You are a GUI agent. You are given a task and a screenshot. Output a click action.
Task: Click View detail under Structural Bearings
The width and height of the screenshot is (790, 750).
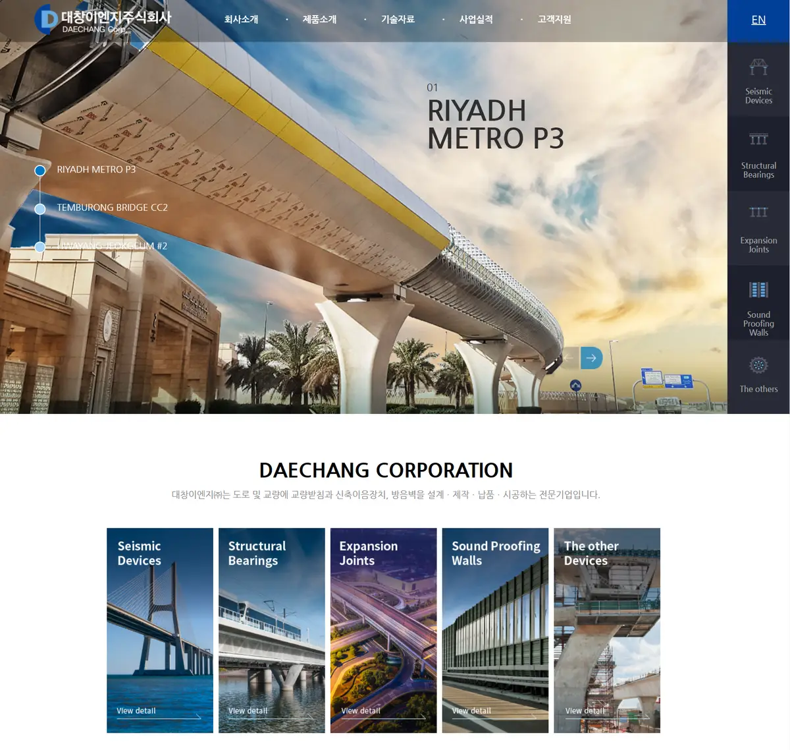[248, 710]
